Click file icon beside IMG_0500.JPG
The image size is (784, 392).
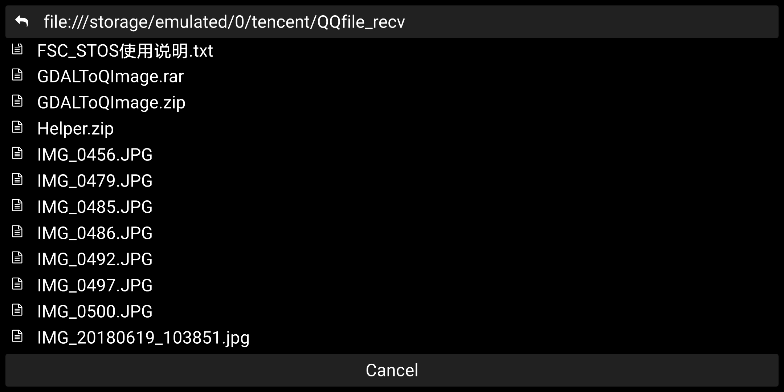(x=17, y=310)
